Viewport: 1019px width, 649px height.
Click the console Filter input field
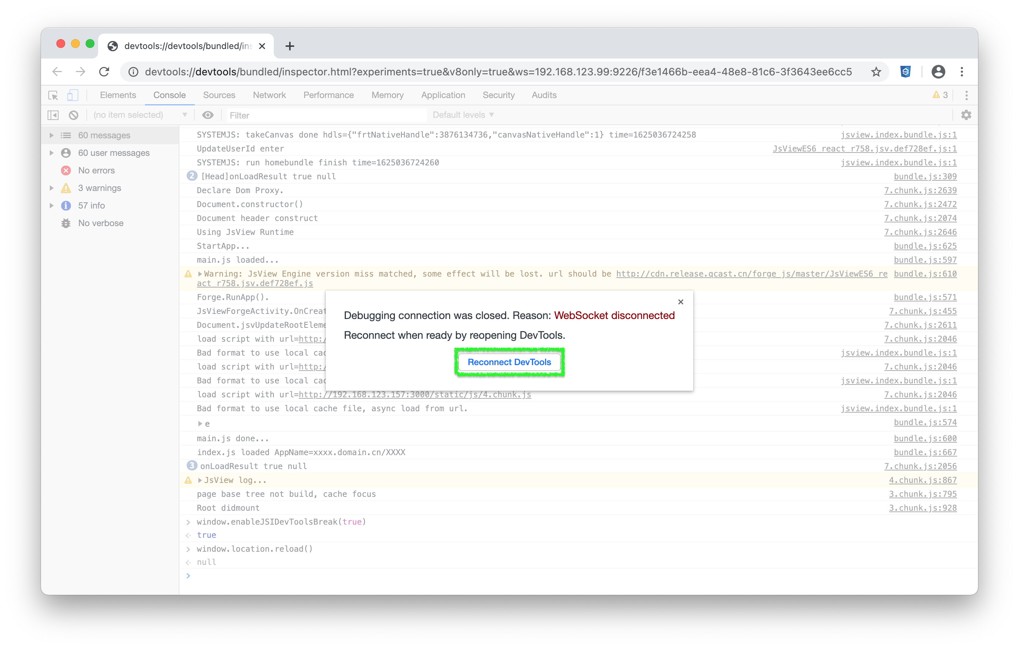tap(326, 115)
